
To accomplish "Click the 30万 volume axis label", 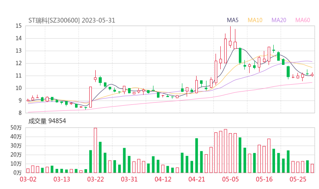I will coord(16,146).
